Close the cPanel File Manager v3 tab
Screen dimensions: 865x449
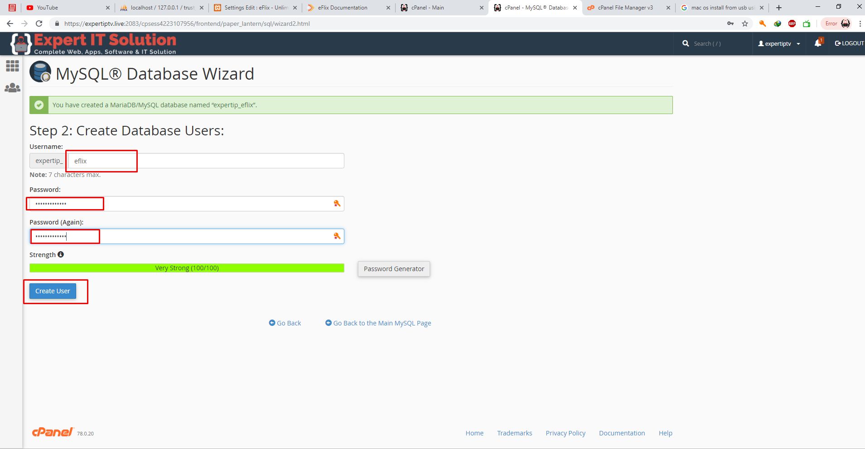668,8
